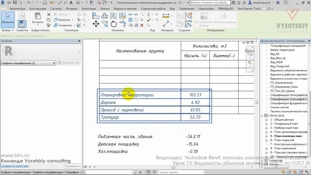Select the Offset tool in Modify panel
Image resolution: width=311 pixels, height=175 pixels.
coord(105,16)
